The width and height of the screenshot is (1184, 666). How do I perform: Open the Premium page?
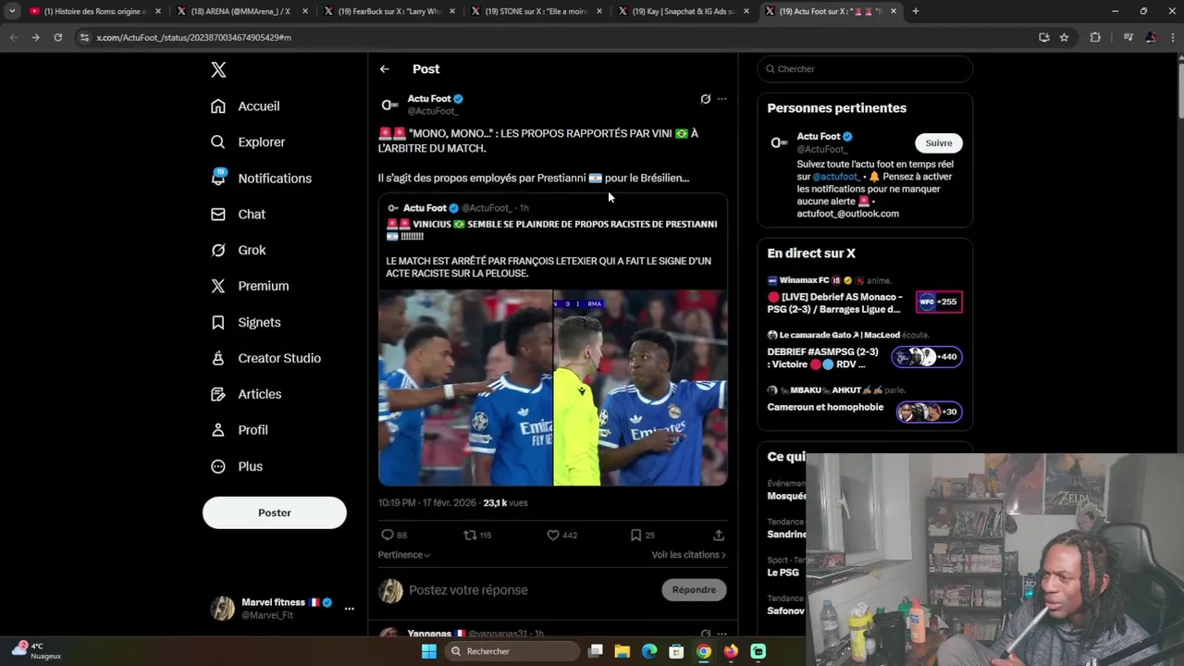tap(250, 287)
